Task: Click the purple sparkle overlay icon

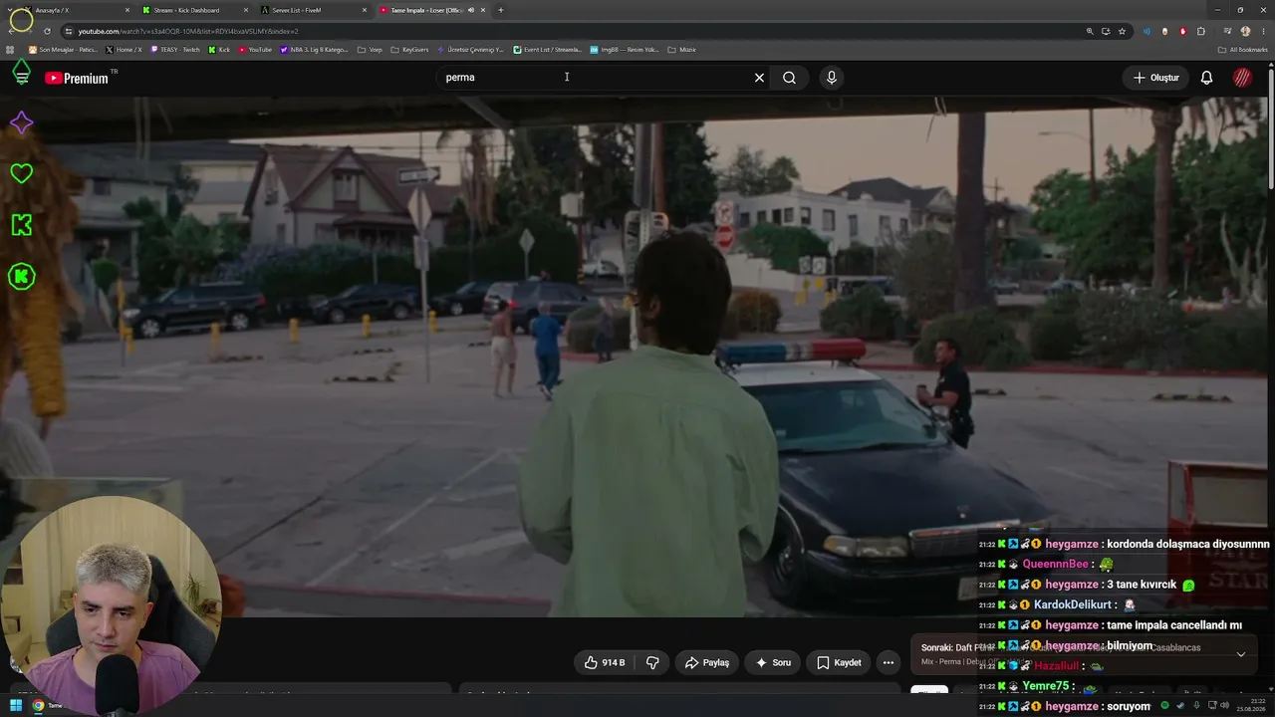Action: point(21,122)
